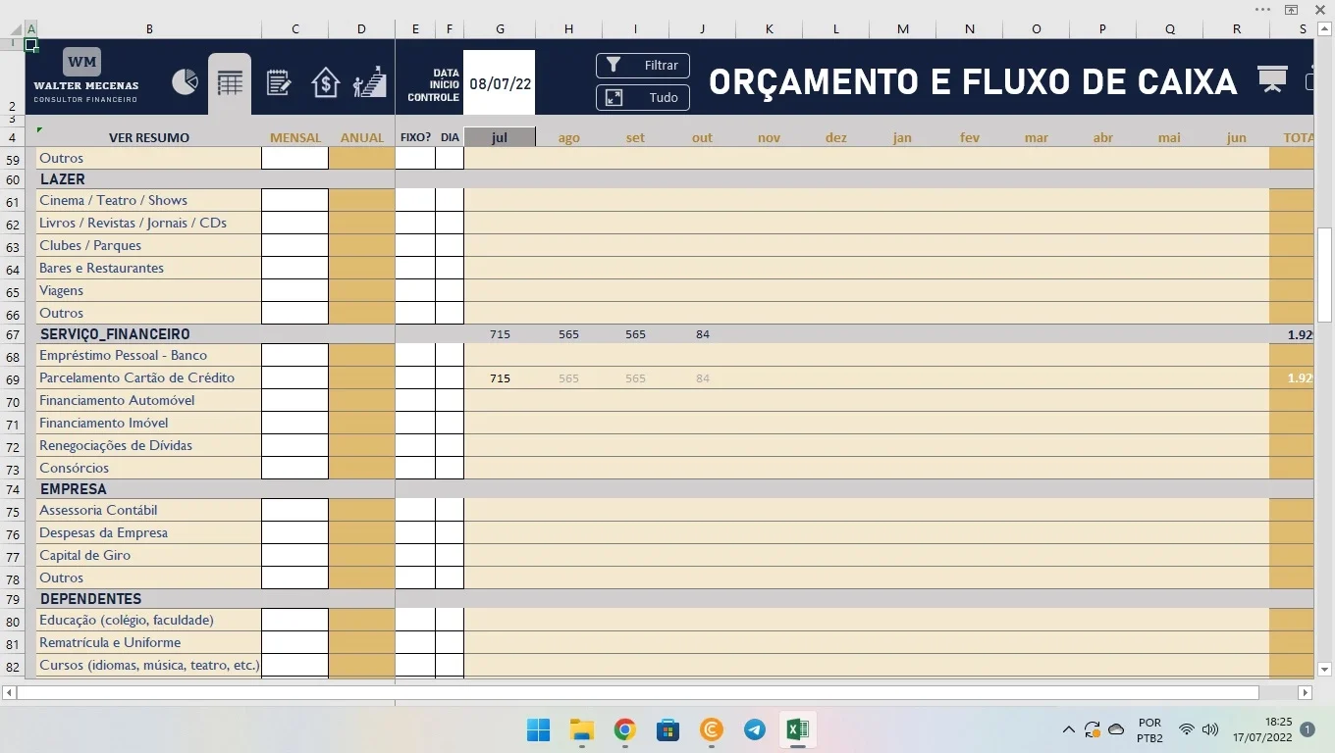Select Capital de Giro row label

[84, 555]
